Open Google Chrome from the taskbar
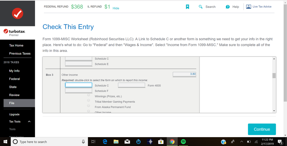Screen dimensions: 287x146 click(x=172, y=142)
